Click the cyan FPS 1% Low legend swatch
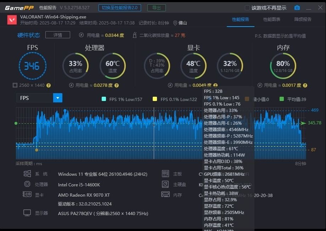326x231 pixels. [x=104, y=99]
